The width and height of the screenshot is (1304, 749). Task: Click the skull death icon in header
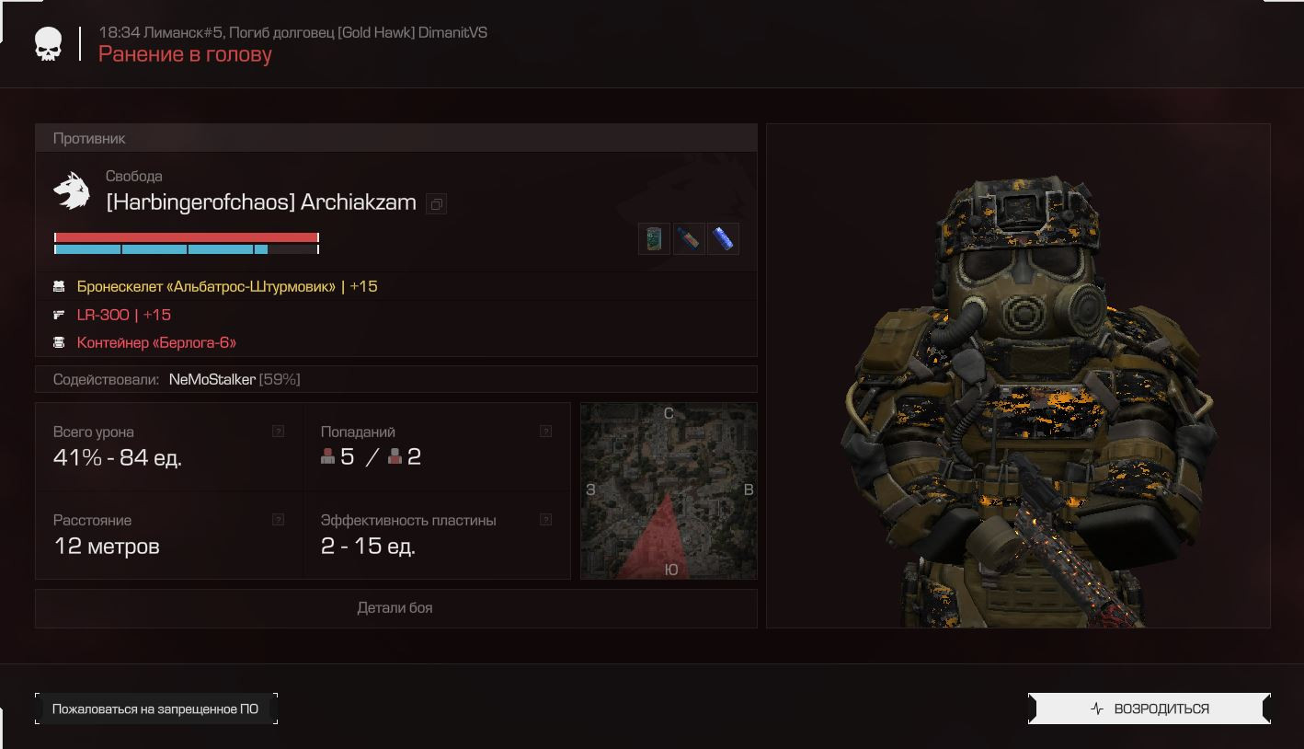click(x=48, y=44)
